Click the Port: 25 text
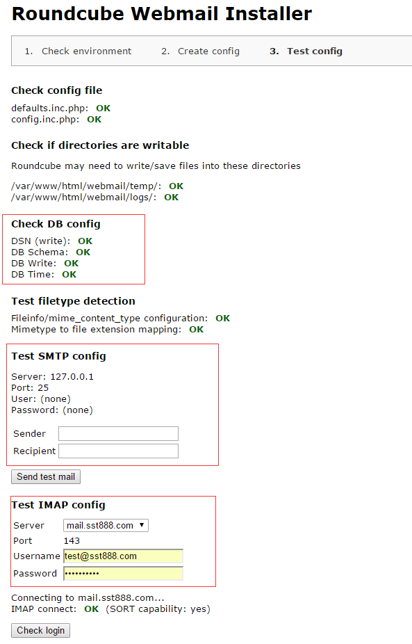The width and height of the screenshot is (412, 644). click(30, 387)
